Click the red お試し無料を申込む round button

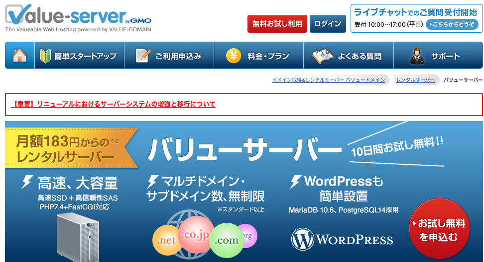pos(439,229)
